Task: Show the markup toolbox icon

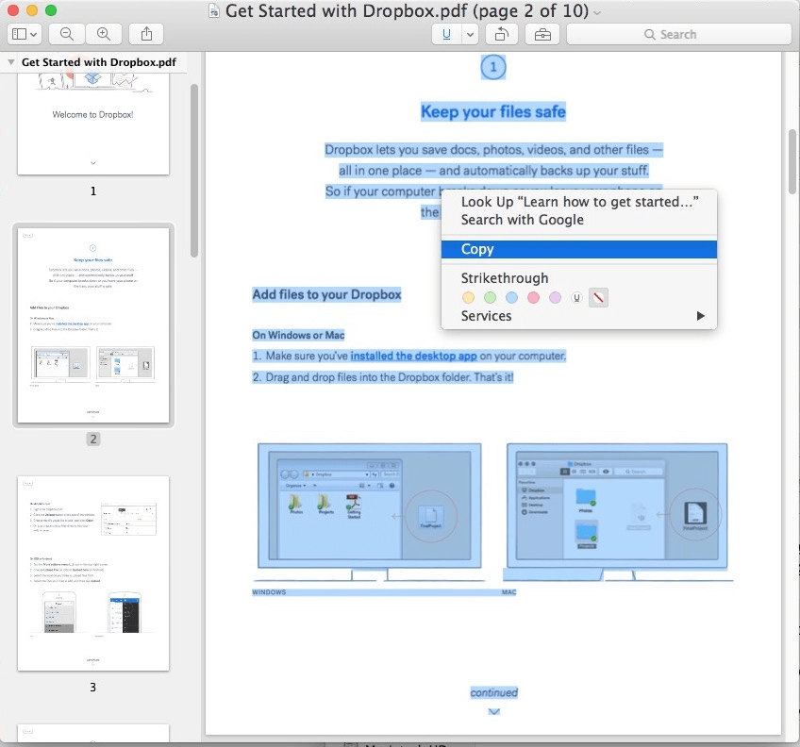Action: pyautogui.click(x=542, y=34)
